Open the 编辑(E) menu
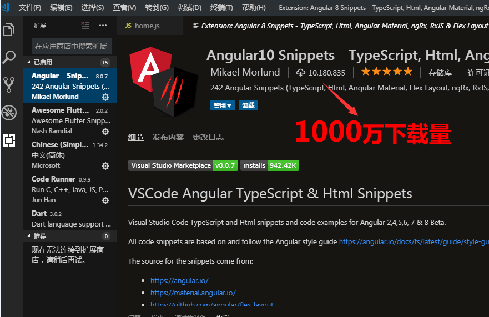 coord(61,7)
